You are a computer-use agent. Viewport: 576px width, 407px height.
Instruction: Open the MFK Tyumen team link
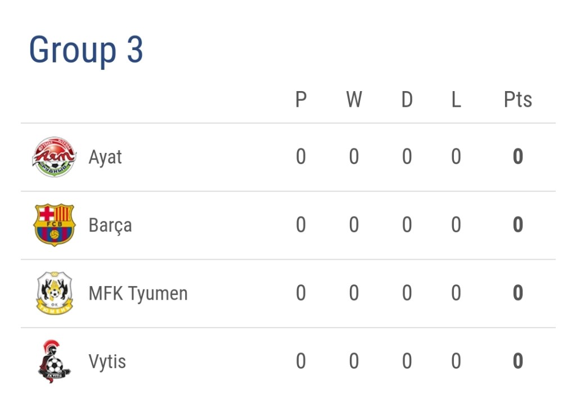(x=138, y=293)
